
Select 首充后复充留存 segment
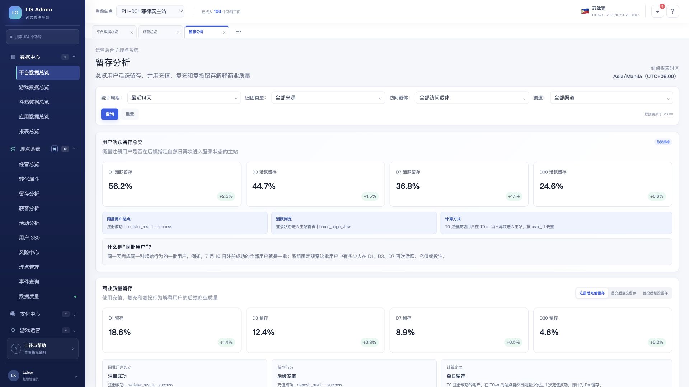(624, 293)
